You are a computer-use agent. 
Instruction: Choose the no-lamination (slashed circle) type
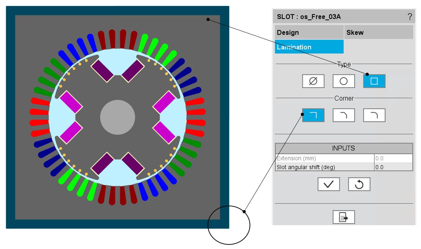(x=313, y=81)
